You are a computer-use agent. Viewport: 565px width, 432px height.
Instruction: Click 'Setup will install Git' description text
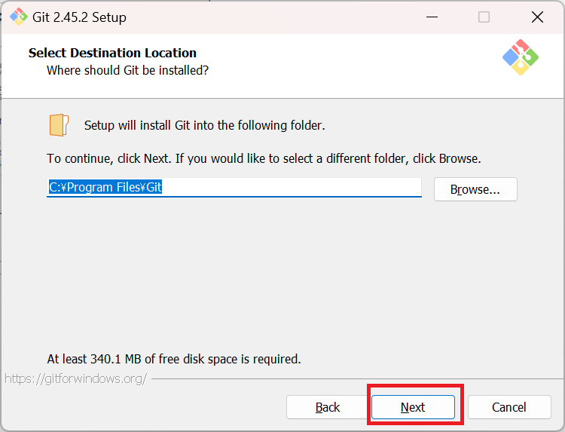tap(204, 125)
